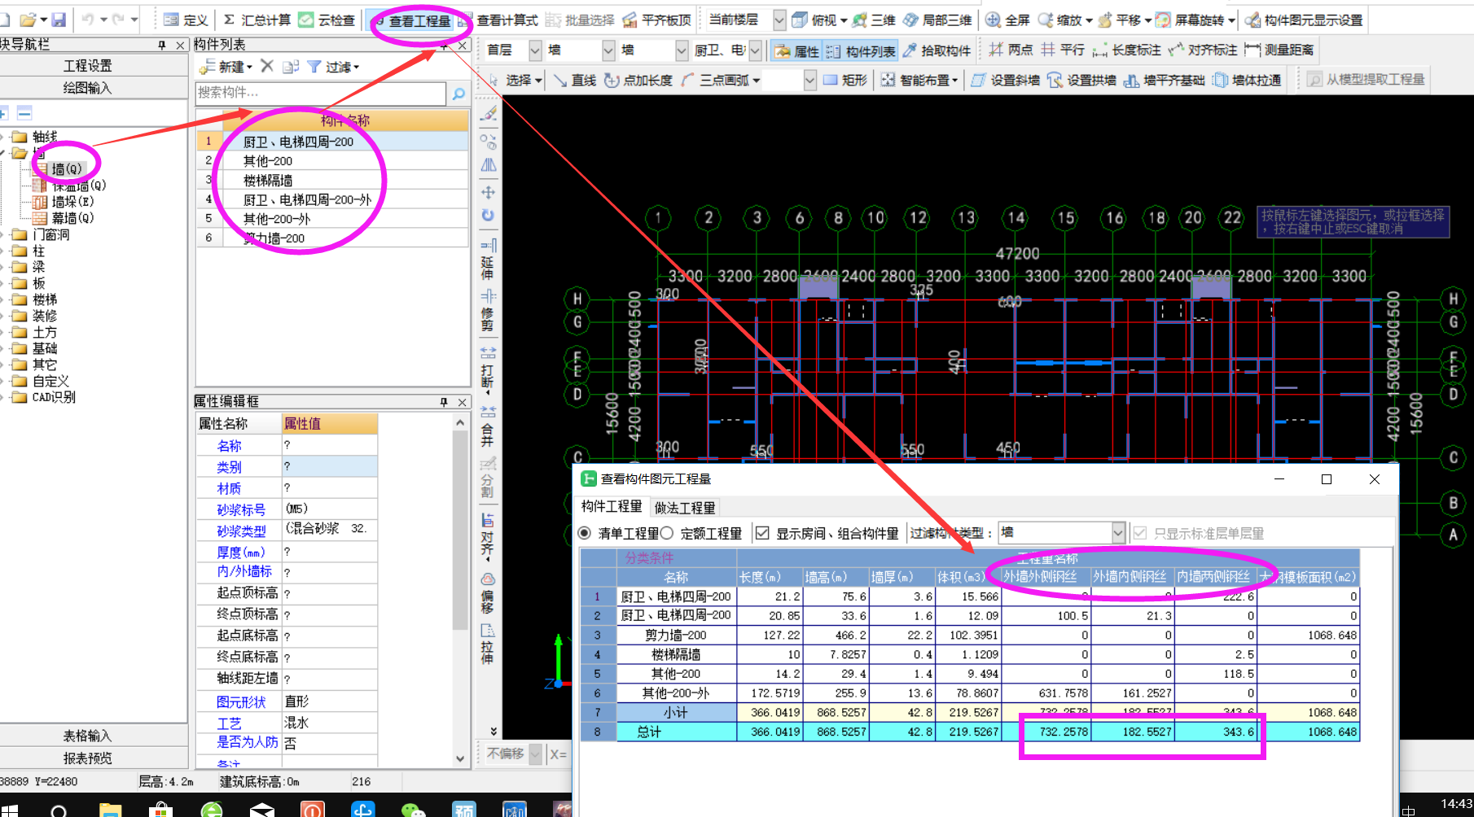Select 清单工程量 radio button
The width and height of the screenshot is (1474, 817).
(584, 534)
